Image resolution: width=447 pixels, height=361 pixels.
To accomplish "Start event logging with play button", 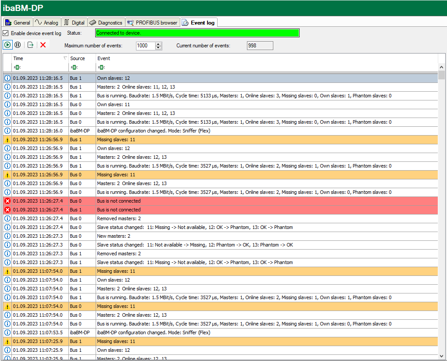I will coord(8,45).
